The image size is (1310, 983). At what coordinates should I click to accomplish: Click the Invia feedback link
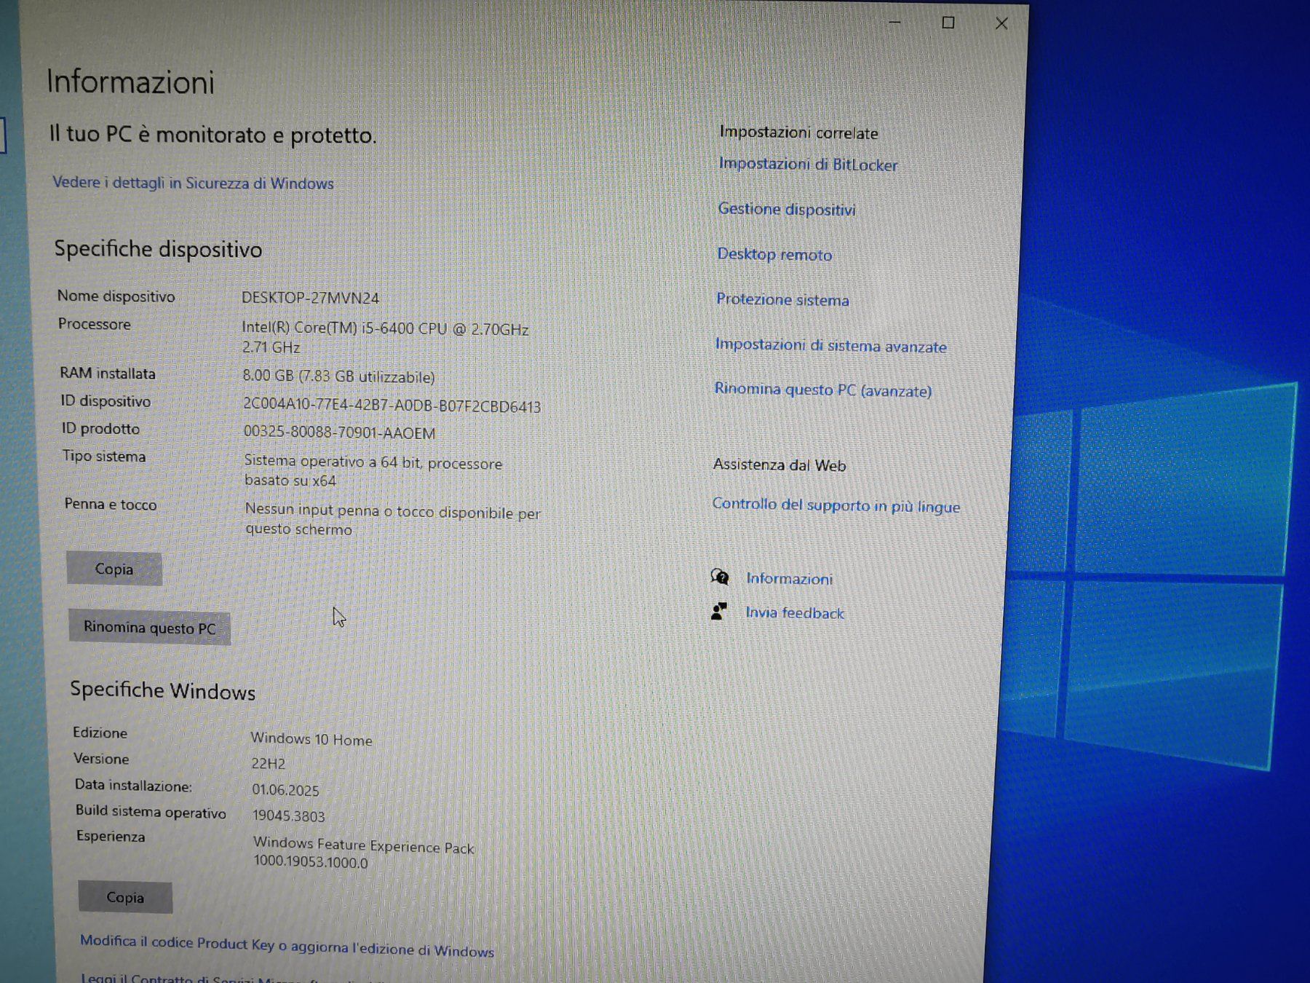795,613
